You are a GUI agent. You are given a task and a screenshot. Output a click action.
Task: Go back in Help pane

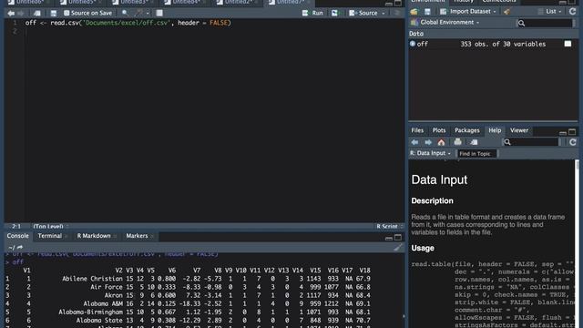pos(414,142)
